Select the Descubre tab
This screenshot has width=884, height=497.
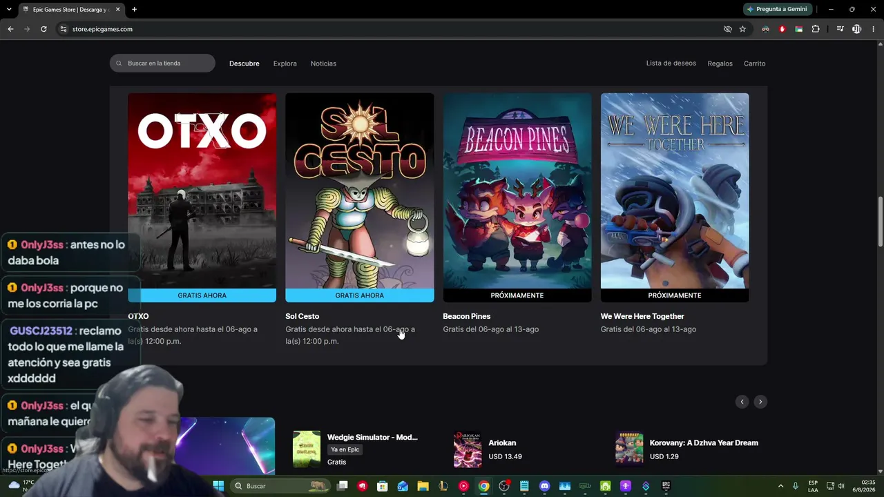pos(244,64)
